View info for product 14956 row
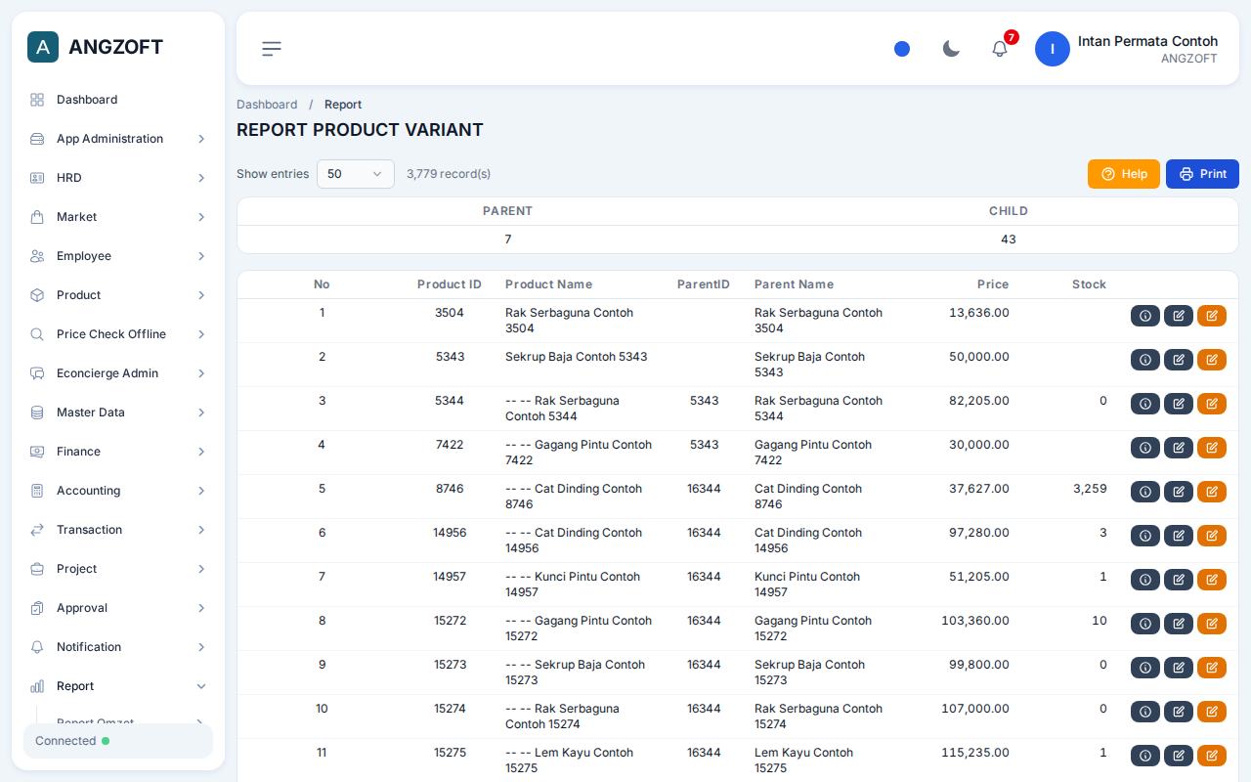The image size is (1251, 782). [1145, 536]
